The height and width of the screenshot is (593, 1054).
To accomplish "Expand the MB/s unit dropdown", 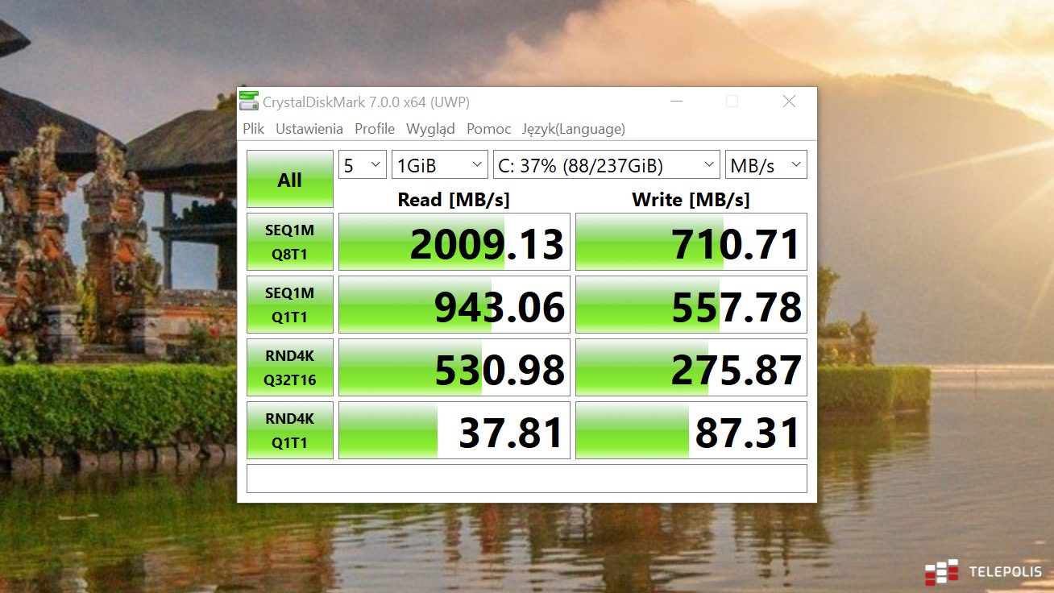I will 766,165.
